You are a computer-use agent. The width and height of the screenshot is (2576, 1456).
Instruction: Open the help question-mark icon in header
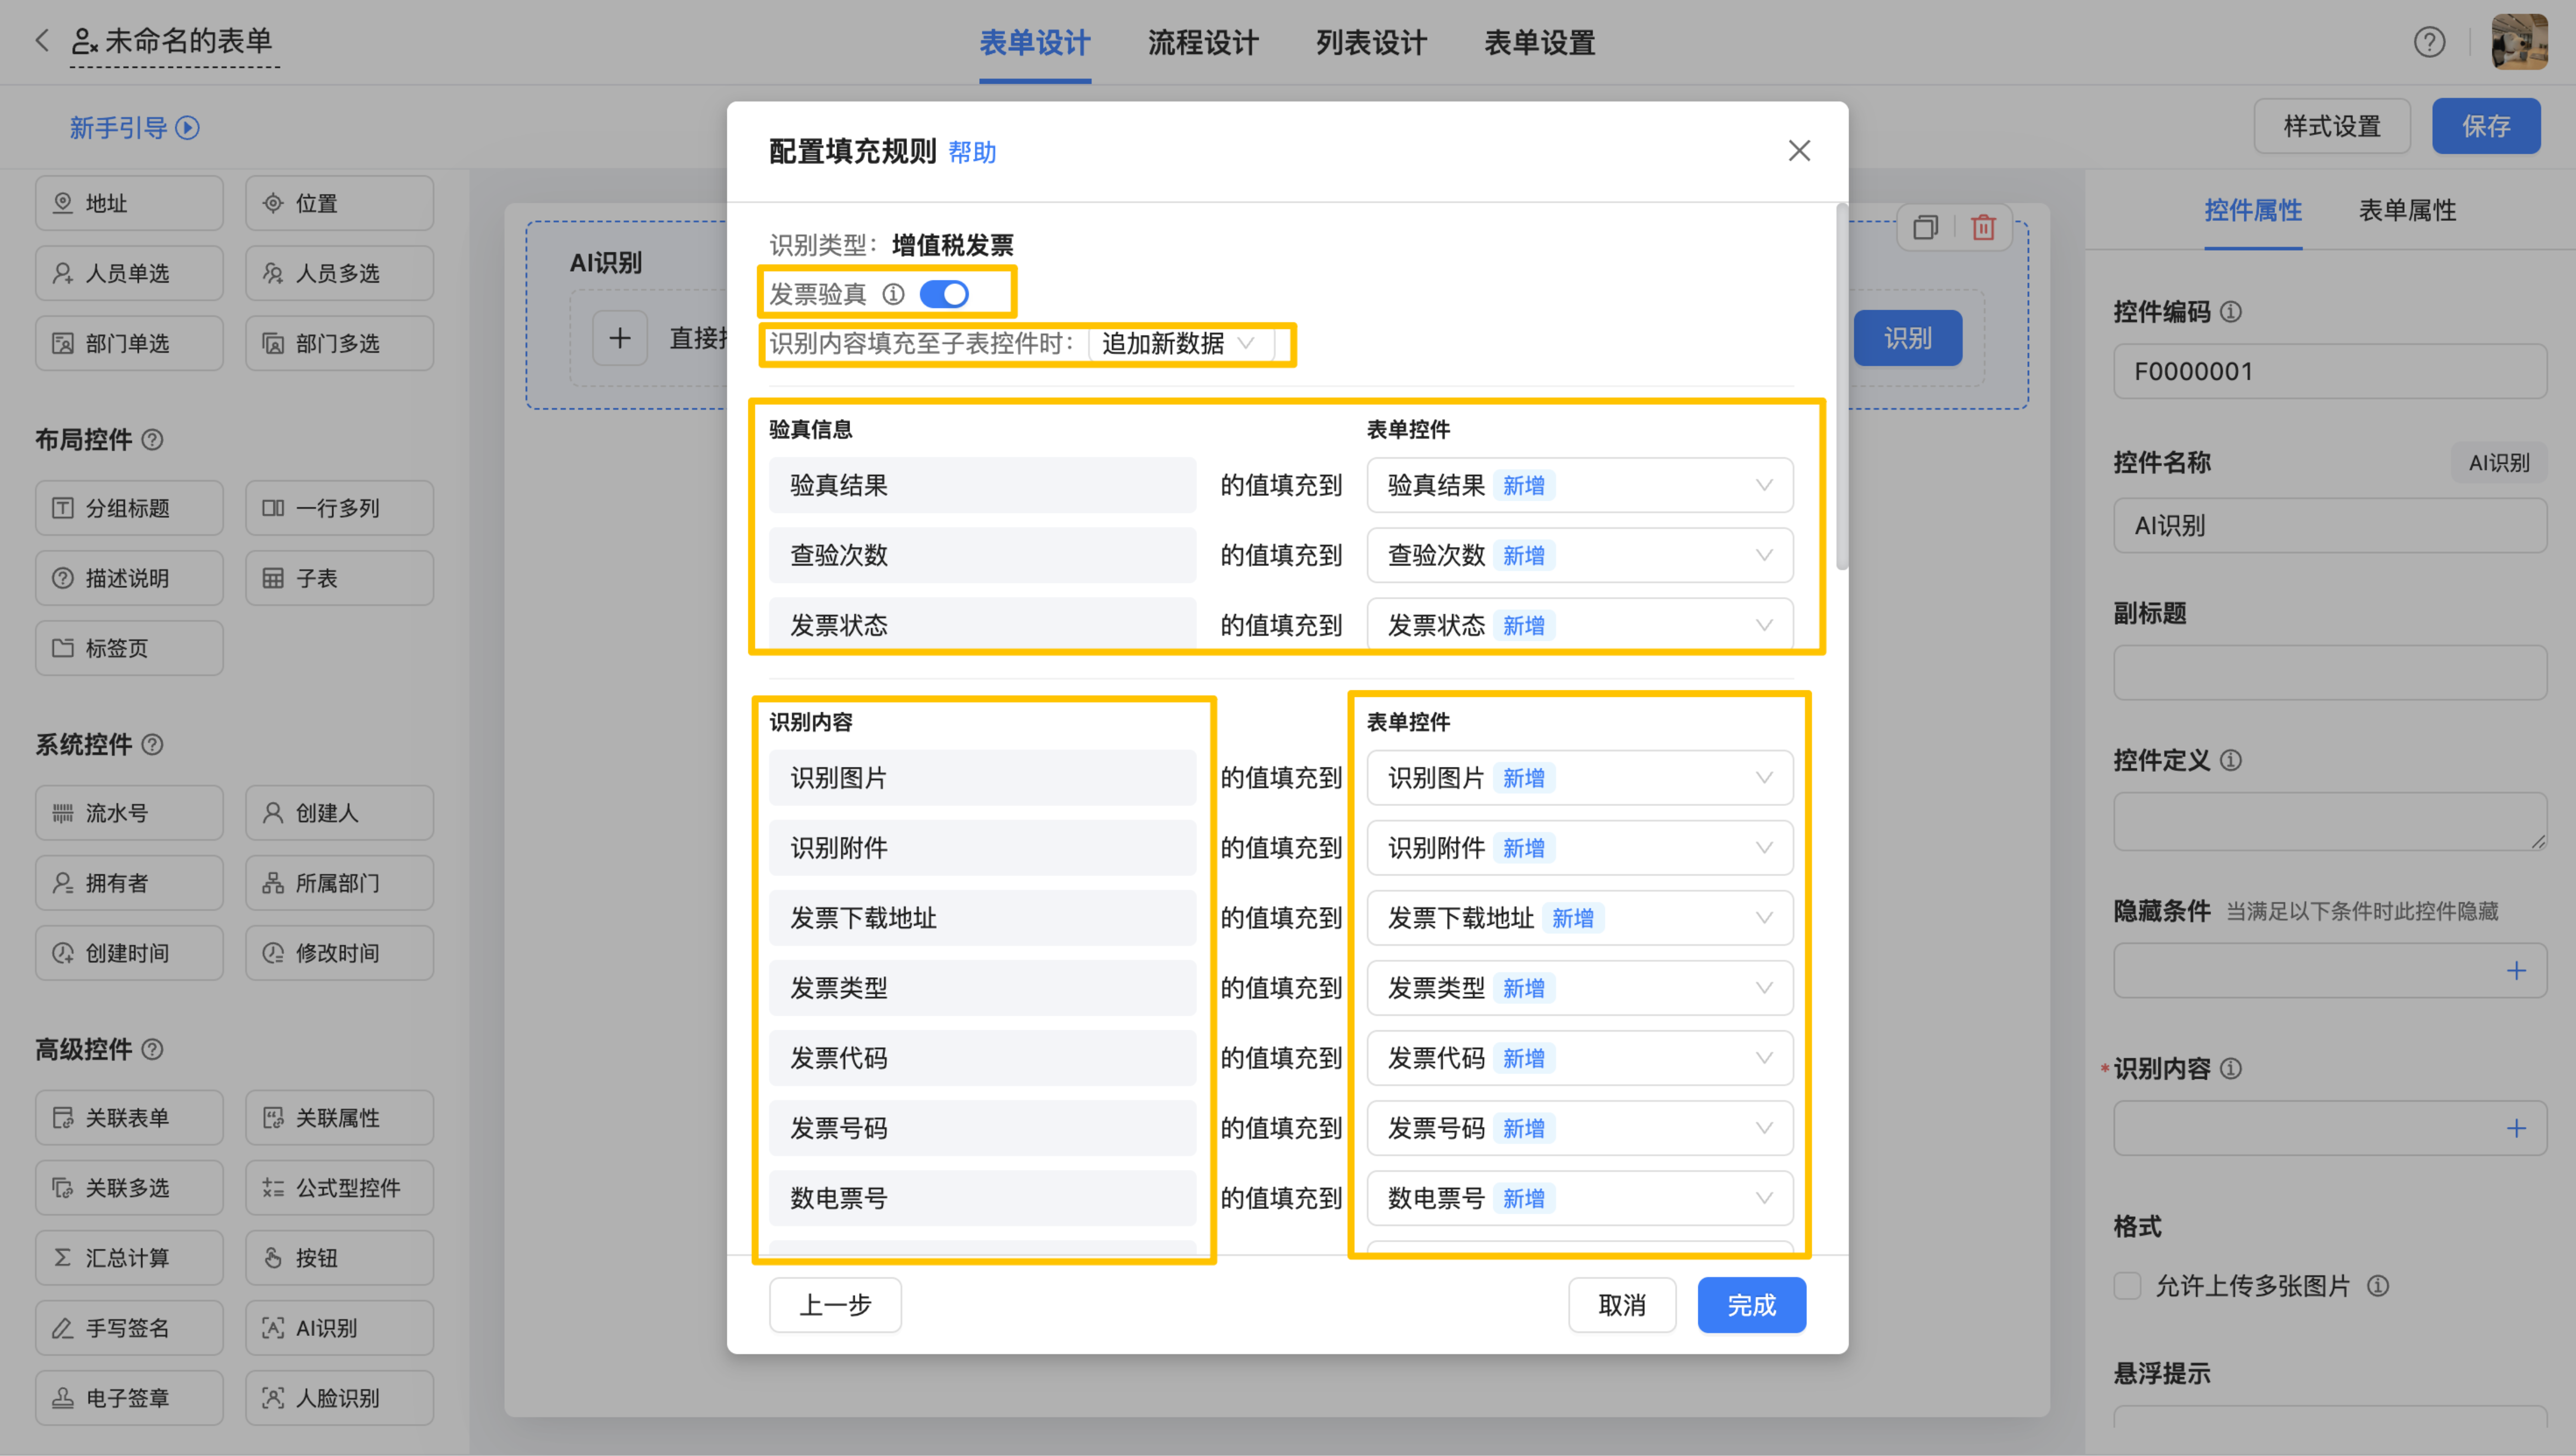(x=2429, y=42)
